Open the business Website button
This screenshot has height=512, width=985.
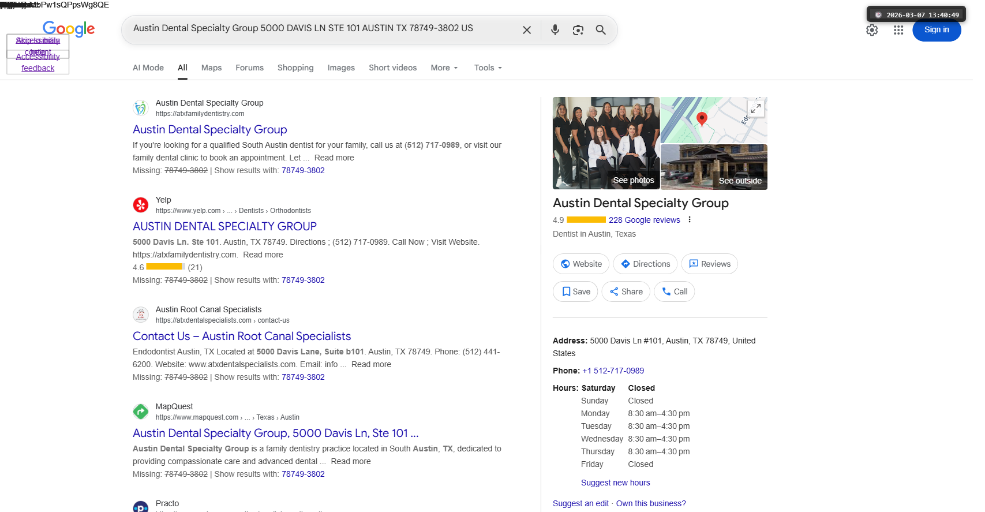(581, 264)
